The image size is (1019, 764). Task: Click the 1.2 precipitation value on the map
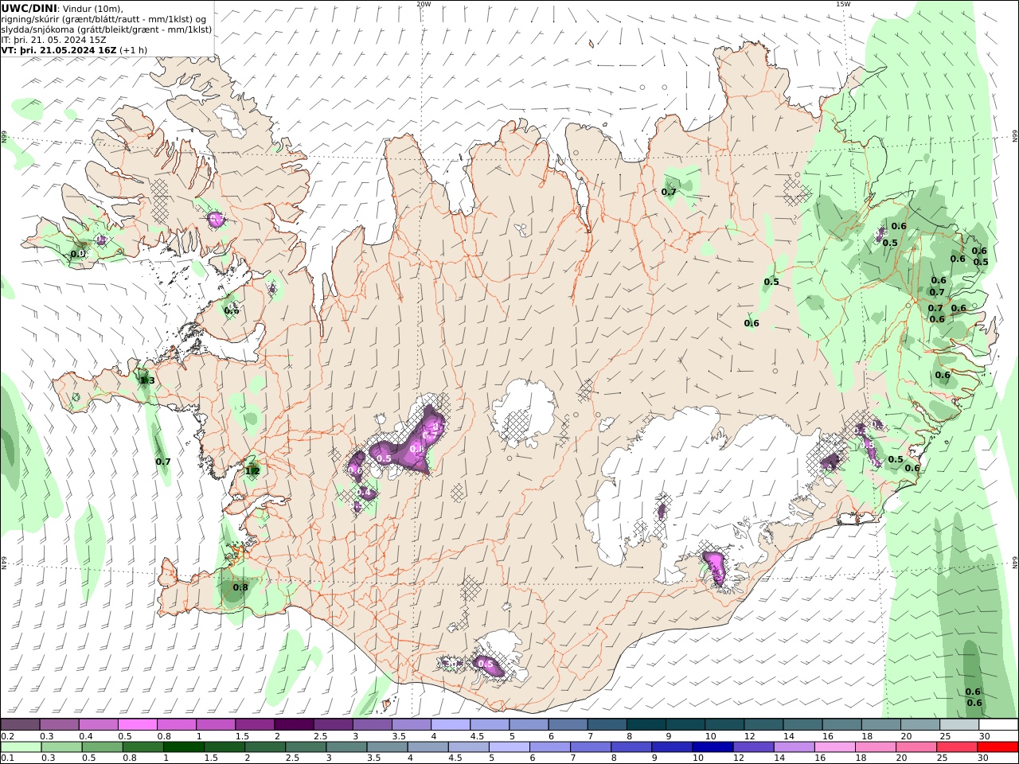(252, 470)
